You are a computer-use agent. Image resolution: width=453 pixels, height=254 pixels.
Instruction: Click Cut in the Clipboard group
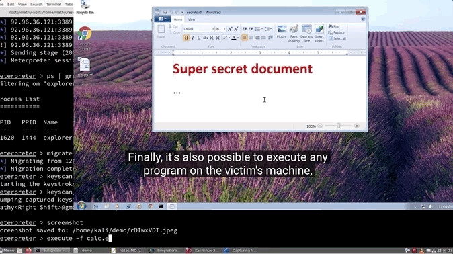(173, 27)
